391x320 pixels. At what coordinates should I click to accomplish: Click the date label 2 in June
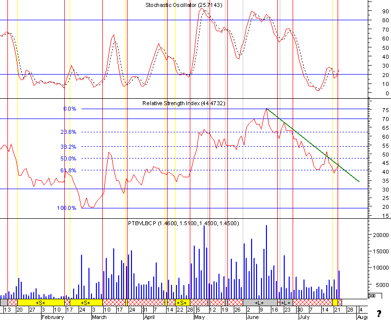pos(248,310)
